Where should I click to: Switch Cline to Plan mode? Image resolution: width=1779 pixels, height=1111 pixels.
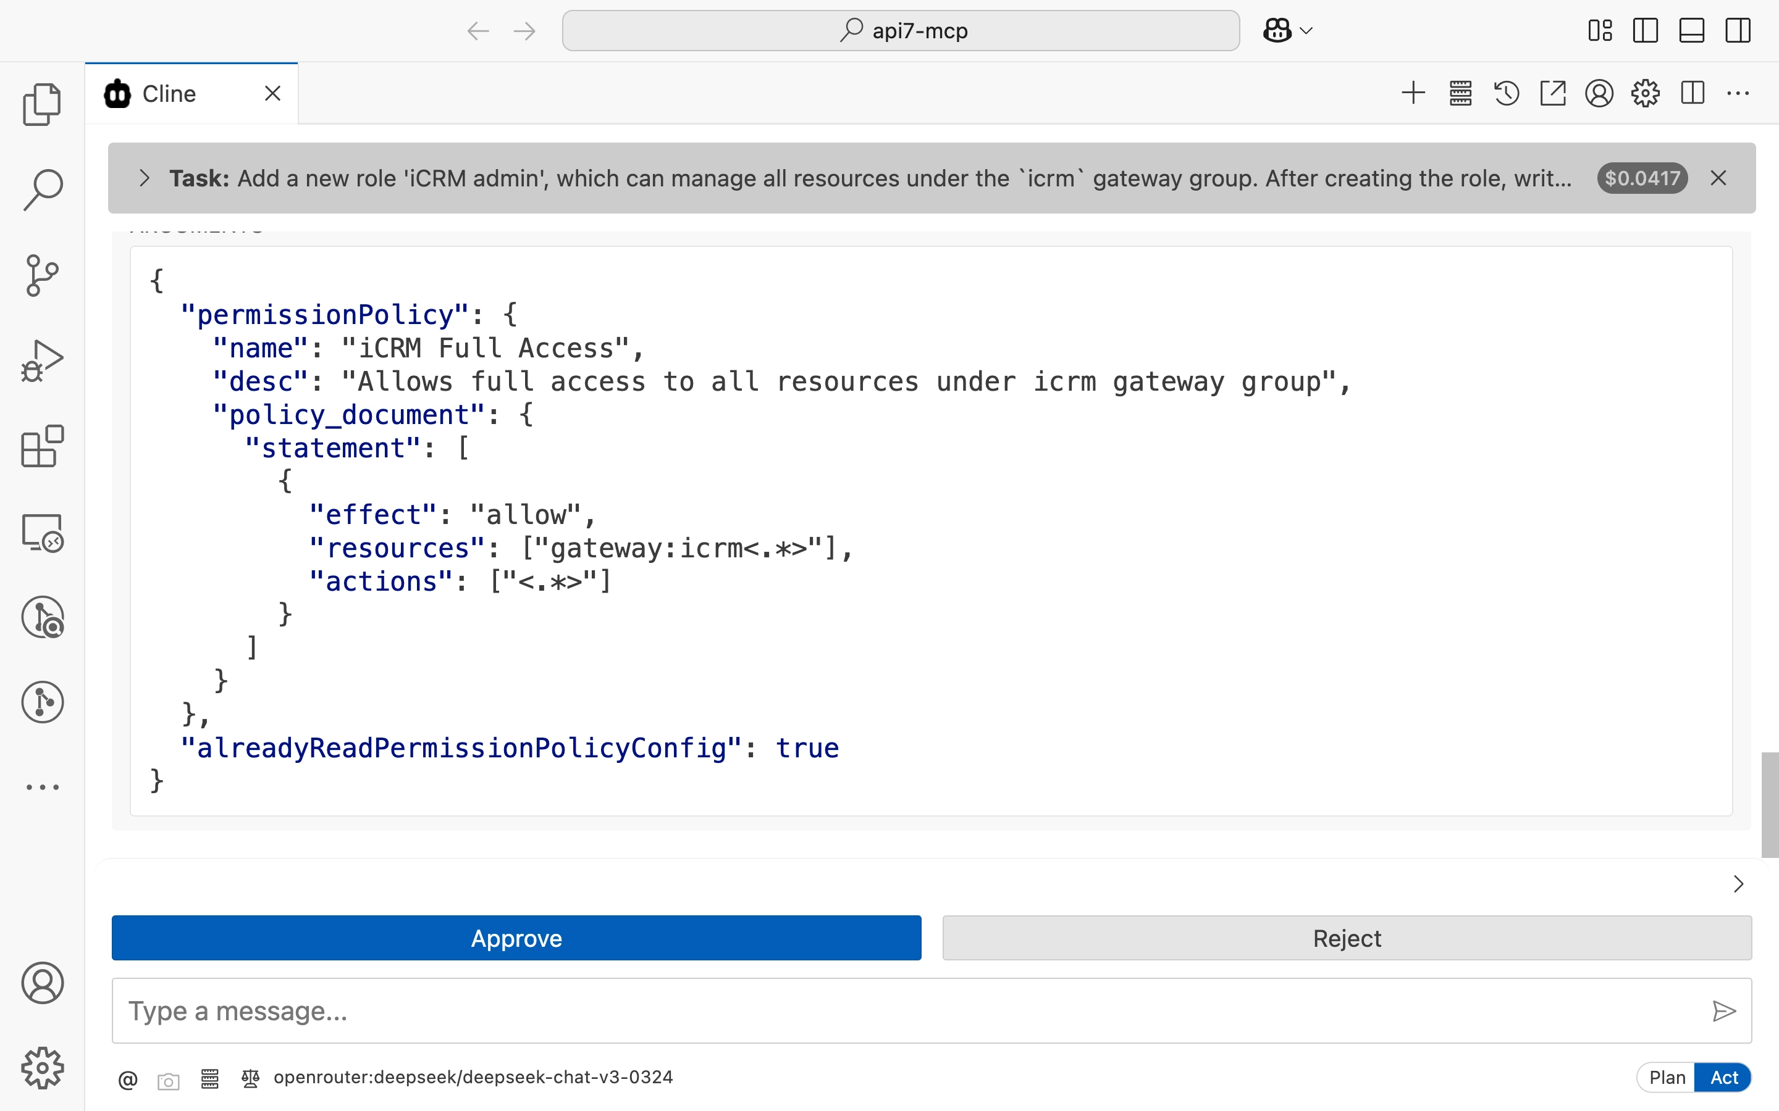pyautogui.click(x=1667, y=1077)
